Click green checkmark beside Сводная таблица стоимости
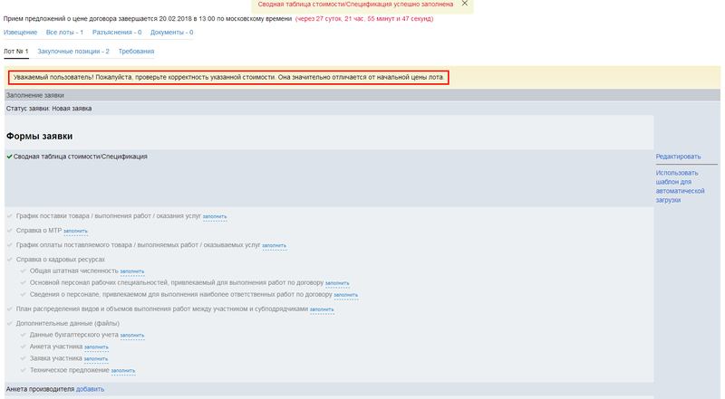 (x=9, y=157)
